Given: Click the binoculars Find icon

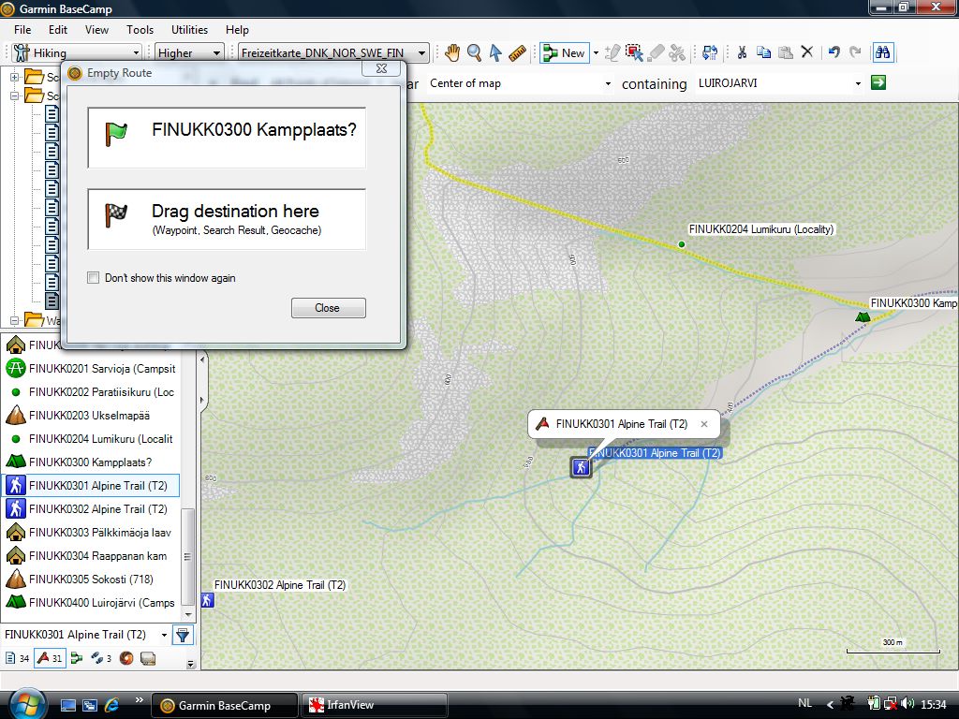Looking at the screenshot, I should tap(882, 53).
